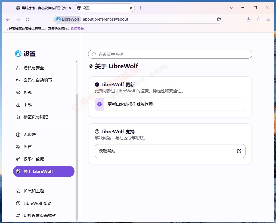Click the LibreWolf identity badge in address bar
The image size is (276, 223).
click(x=68, y=19)
